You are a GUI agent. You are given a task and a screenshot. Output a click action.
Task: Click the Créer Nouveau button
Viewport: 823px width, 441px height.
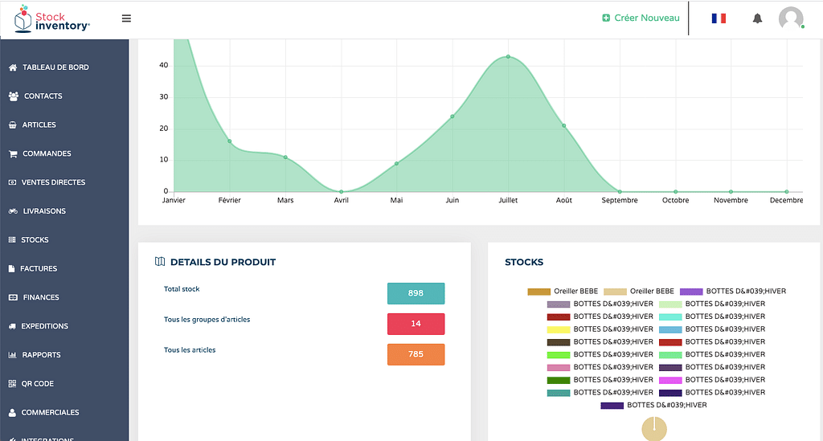641,18
